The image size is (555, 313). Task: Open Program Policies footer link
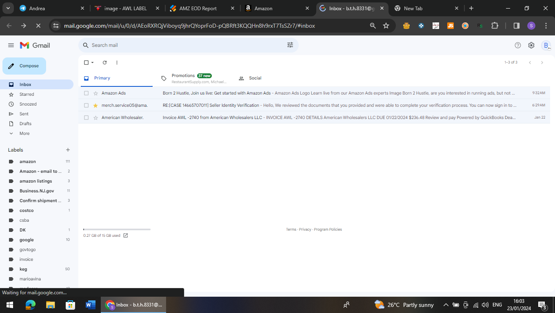pyautogui.click(x=328, y=229)
